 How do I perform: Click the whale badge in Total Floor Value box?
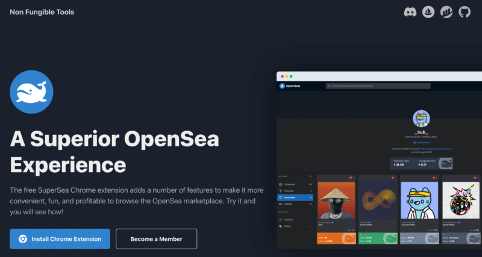click(445, 163)
